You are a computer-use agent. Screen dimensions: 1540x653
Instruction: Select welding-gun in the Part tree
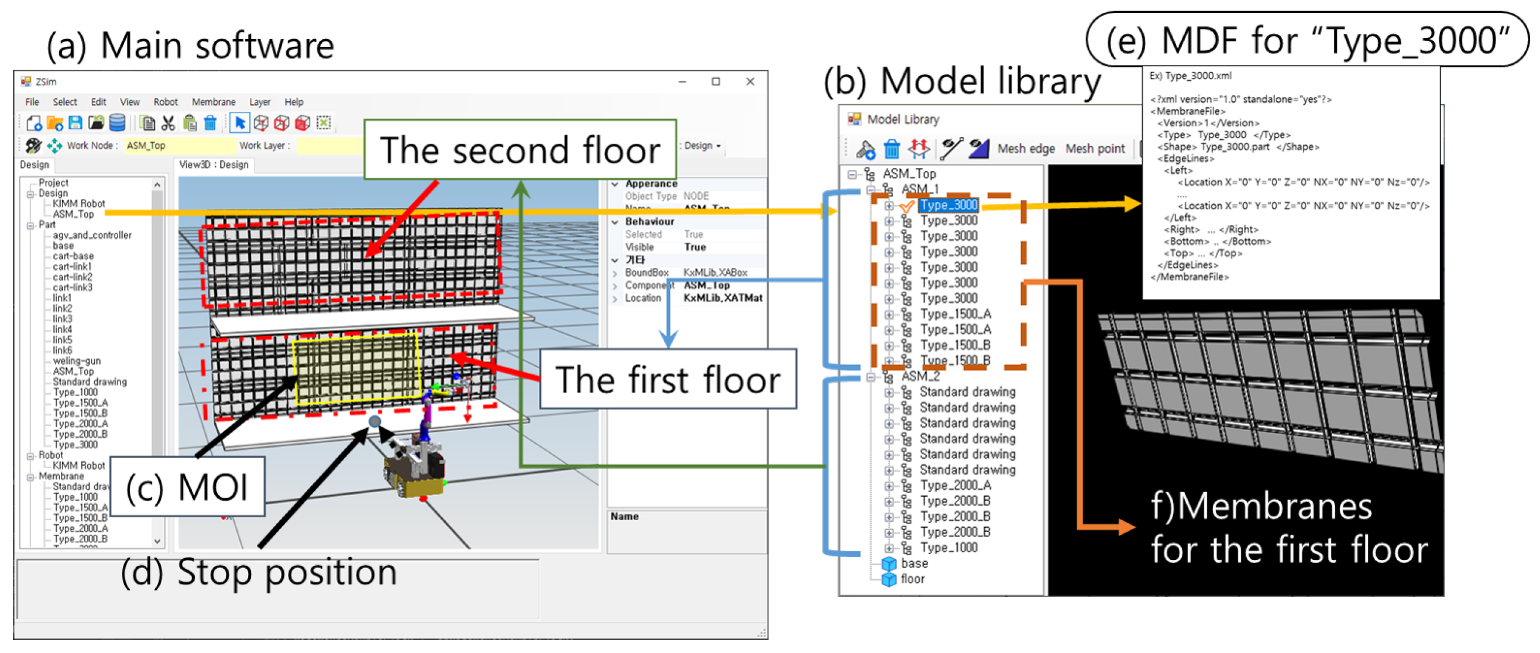(77, 360)
